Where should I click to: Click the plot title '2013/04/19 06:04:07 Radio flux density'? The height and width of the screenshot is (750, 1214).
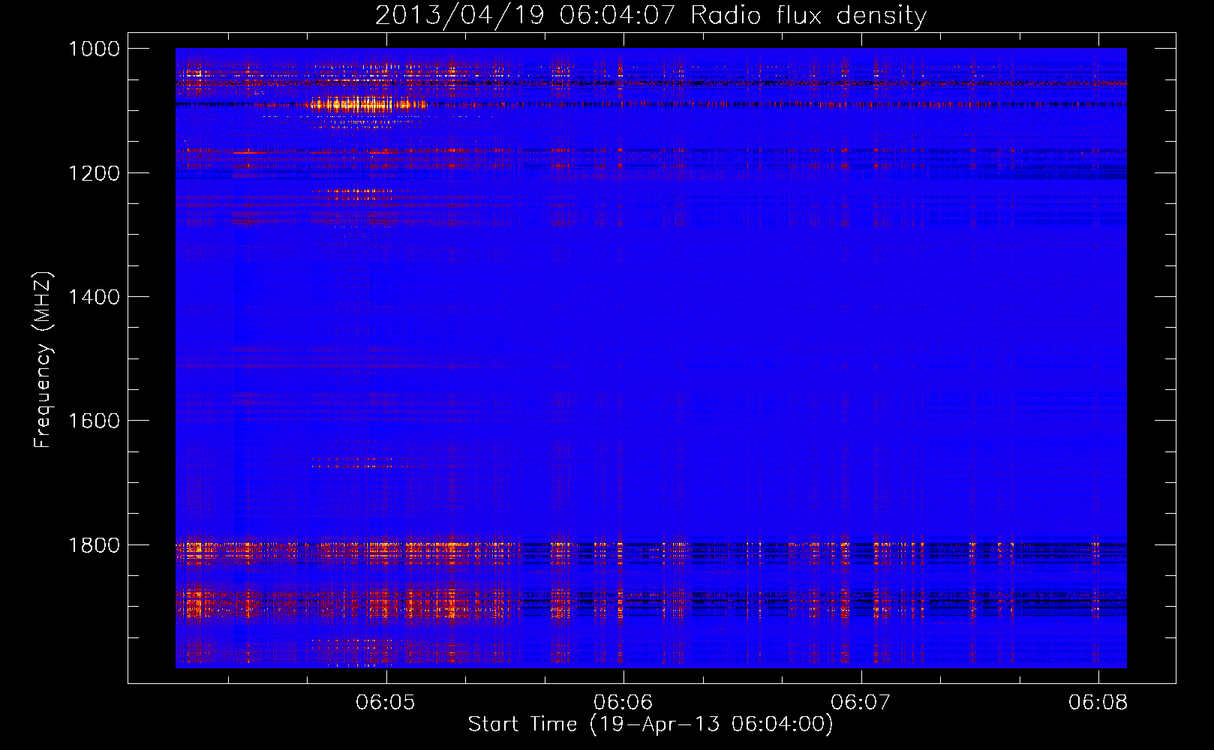651,16
